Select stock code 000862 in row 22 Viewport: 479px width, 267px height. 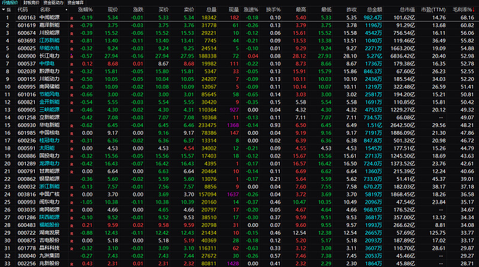click(26, 179)
